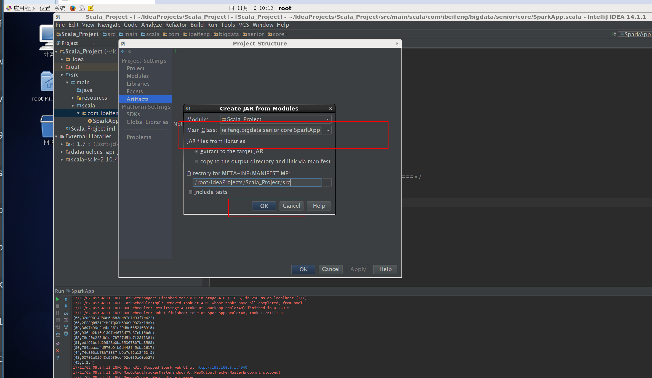Open Firefox from the top system panel

73,8
